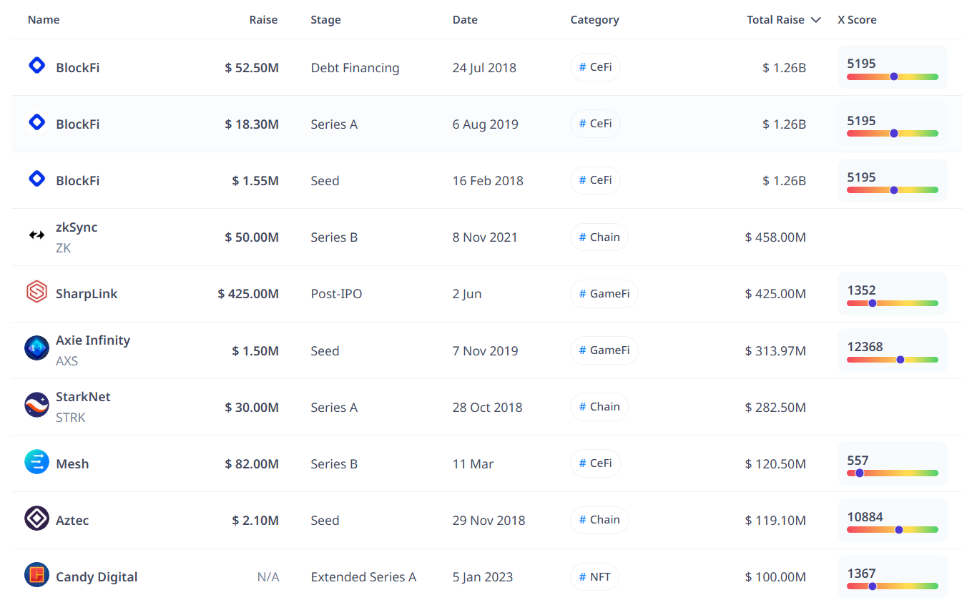
Task: Click the zkSync arrows logo
Action: click(x=36, y=235)
